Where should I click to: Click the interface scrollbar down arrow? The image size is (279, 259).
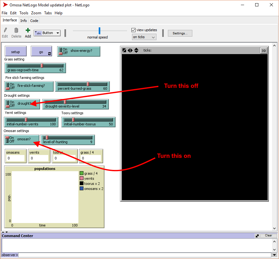pos(274,228)
